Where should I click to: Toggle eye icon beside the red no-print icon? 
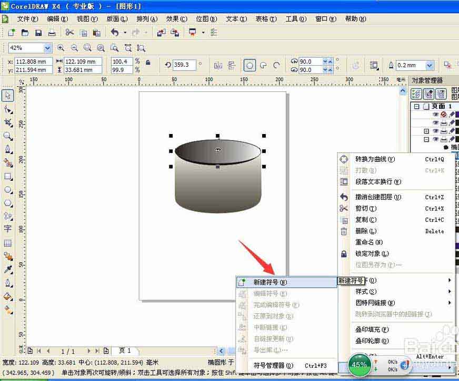coord(436,114)
